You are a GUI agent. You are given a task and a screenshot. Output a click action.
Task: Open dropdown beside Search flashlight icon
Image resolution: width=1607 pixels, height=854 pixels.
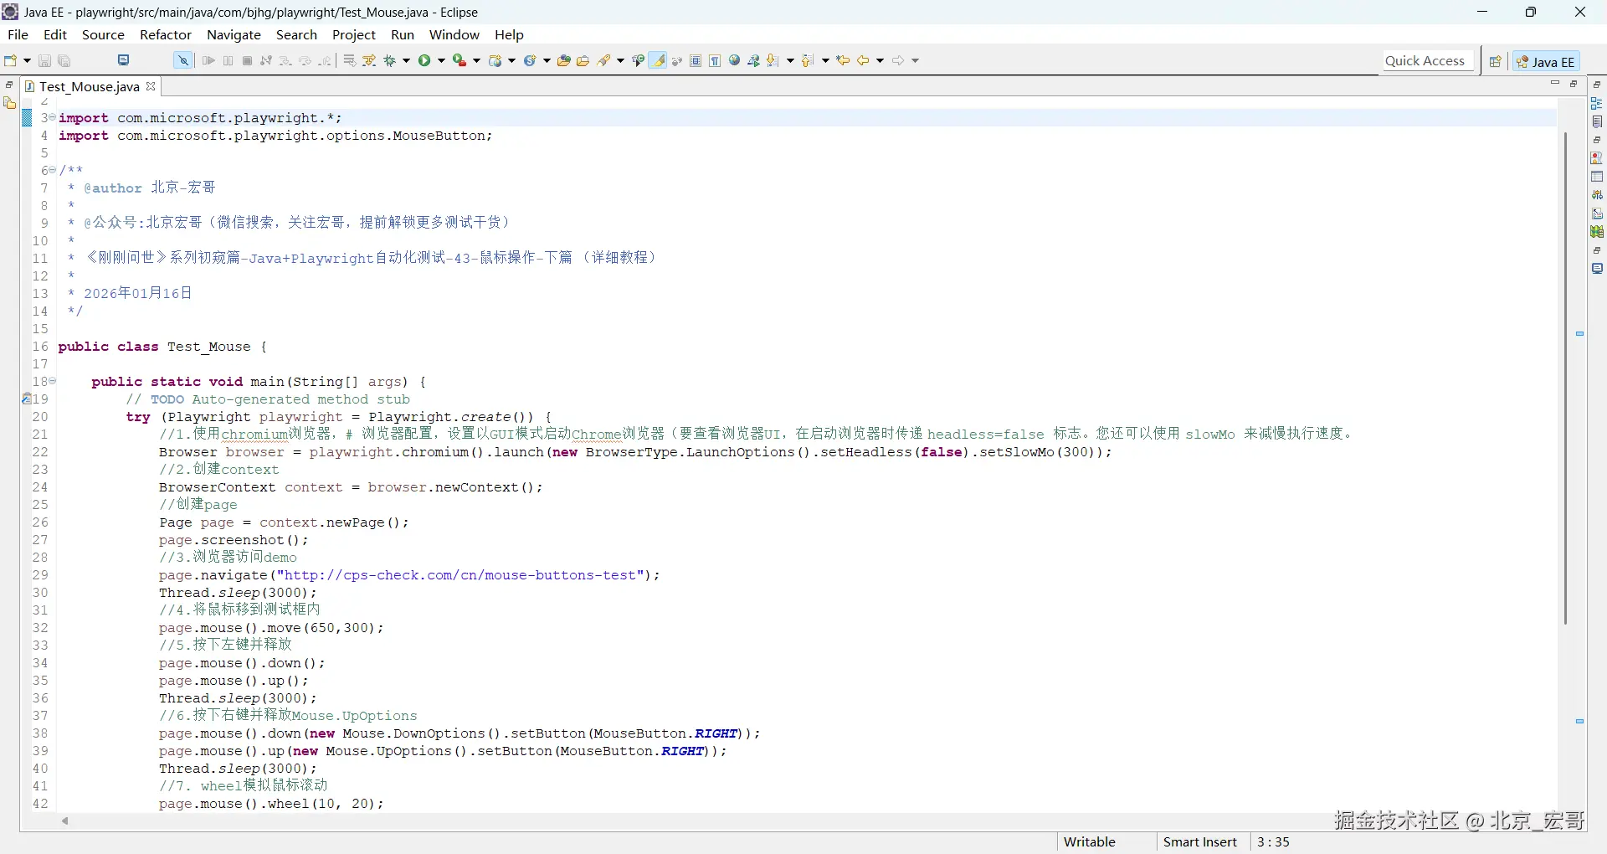click(620, 60)
